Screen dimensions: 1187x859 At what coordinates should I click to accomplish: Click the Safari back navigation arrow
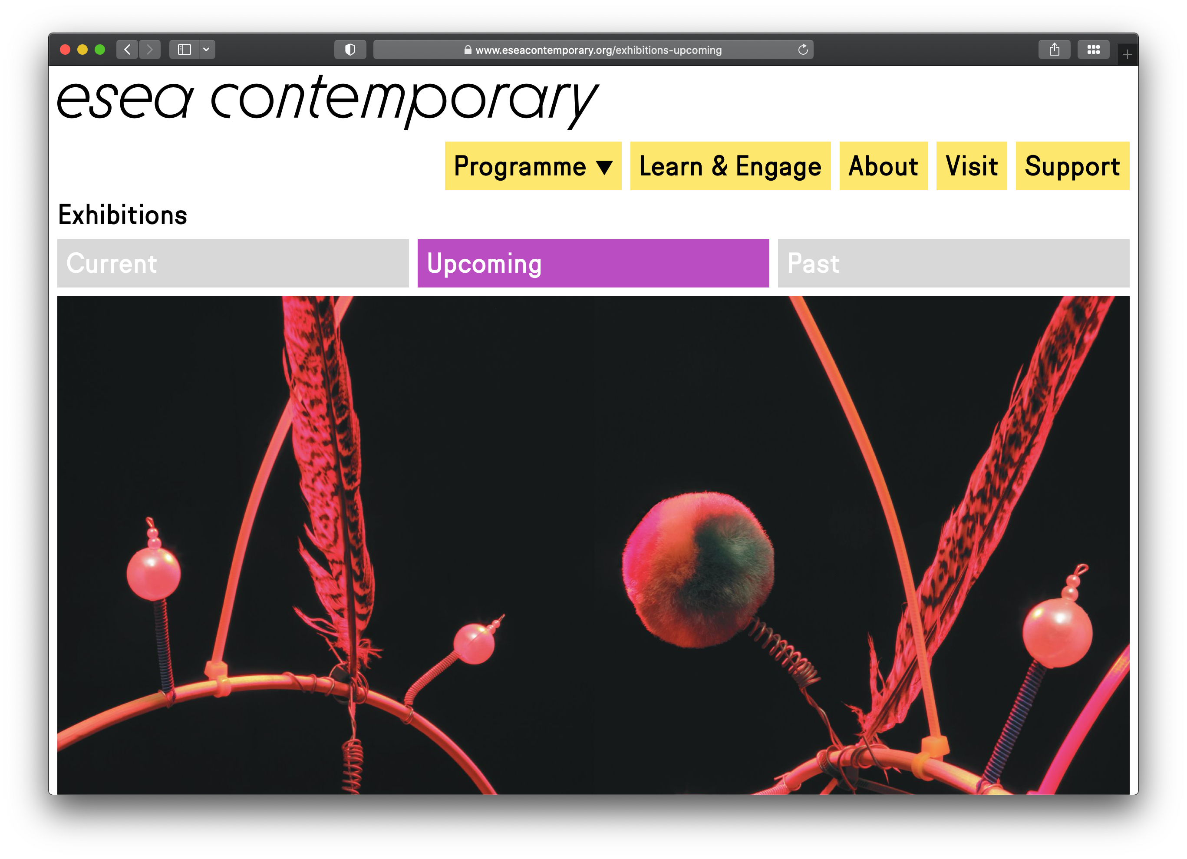click(x=127, y=50)
